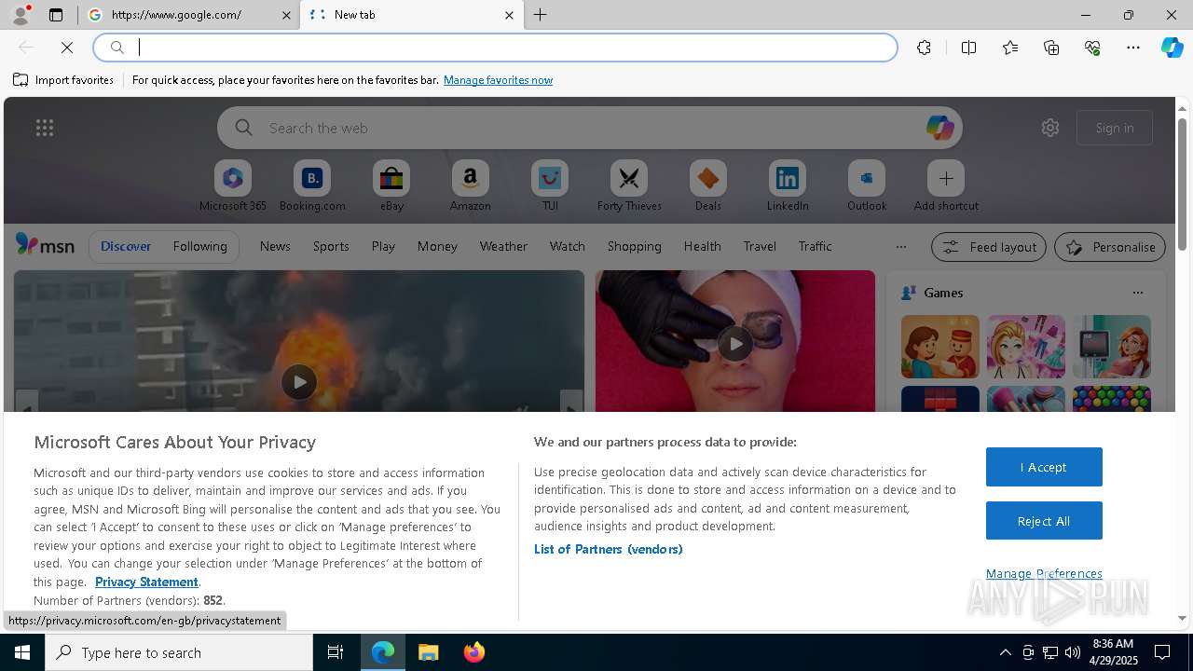Open new tab with plus button
The width and height of the screenshot is (1193, 671).
point(541,15)
